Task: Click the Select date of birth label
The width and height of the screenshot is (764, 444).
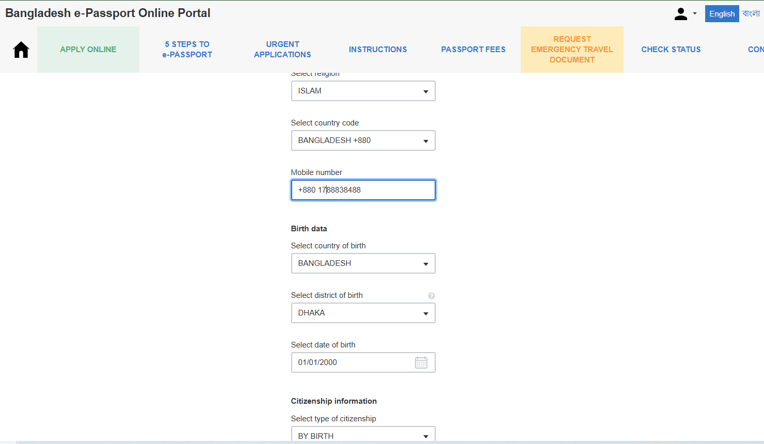Action: click(323, 345)
